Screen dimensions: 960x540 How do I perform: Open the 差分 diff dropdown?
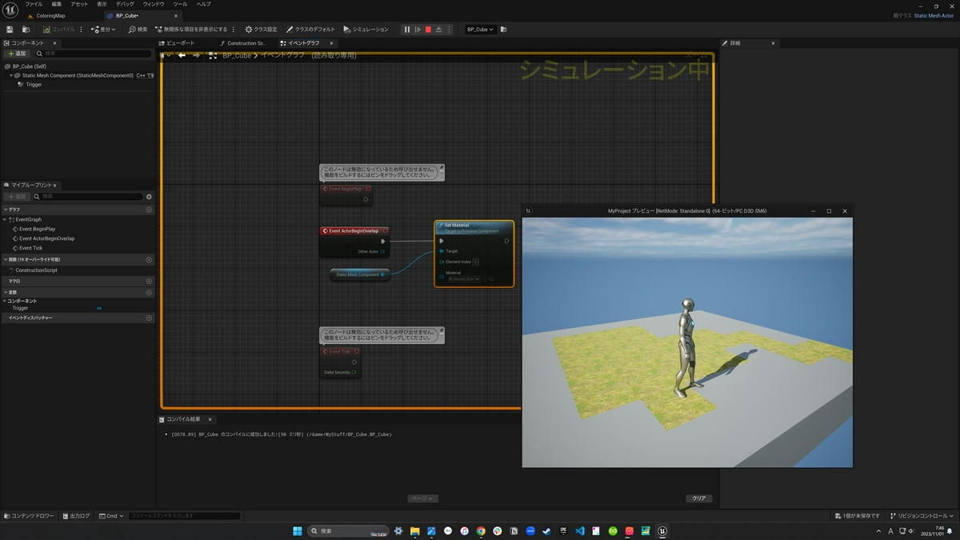click(x=102, y=30)
